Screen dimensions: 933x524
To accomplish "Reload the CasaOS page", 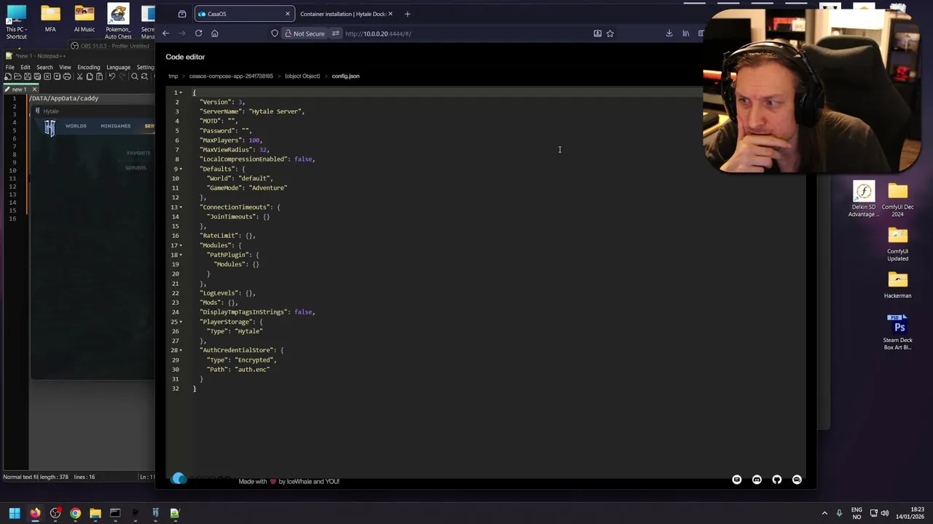I will tap(198, 33).
